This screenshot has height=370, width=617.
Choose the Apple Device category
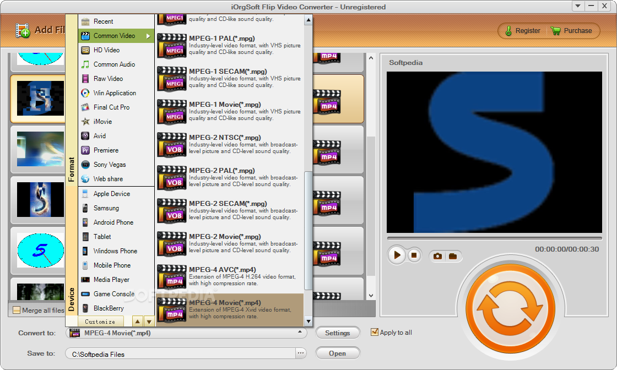click(x=116, y=194)
